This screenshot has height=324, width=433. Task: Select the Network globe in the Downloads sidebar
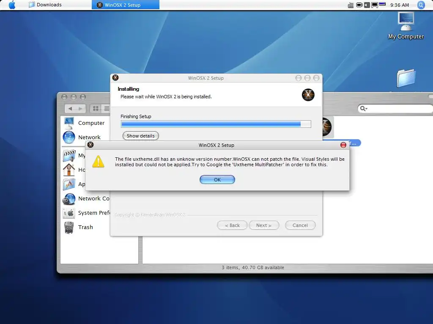69,137
